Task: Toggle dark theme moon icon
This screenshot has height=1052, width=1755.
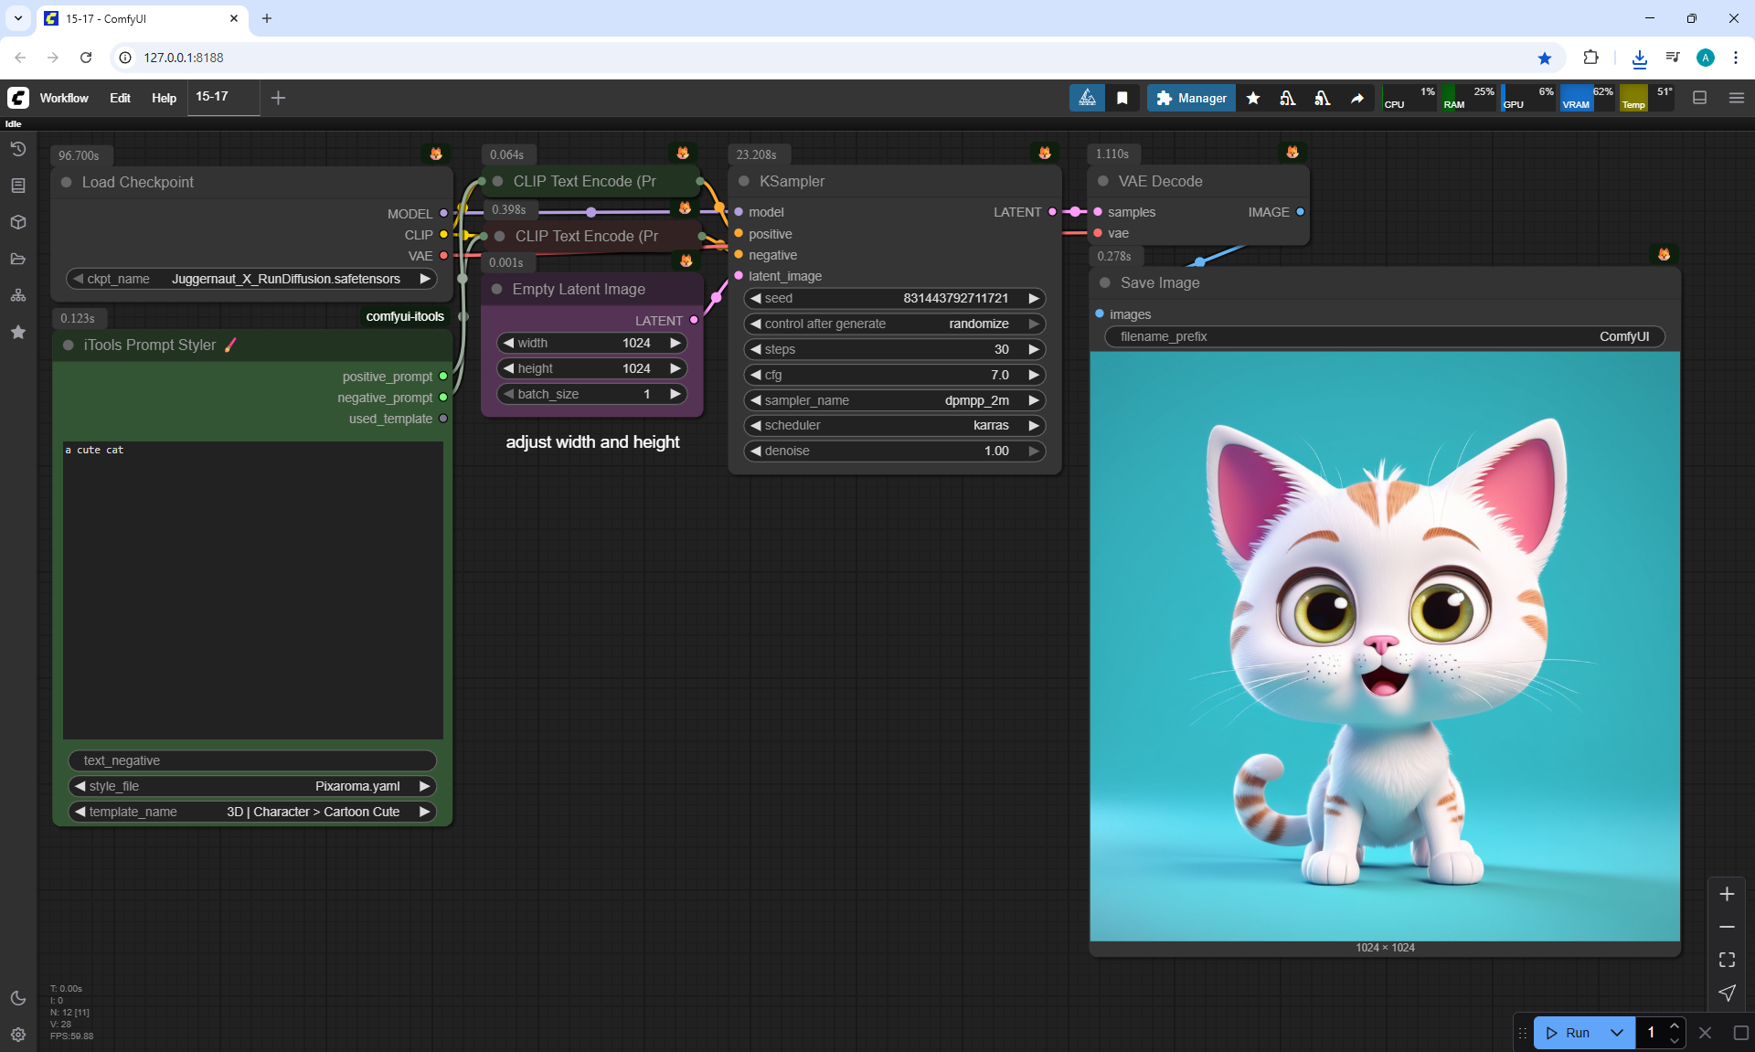Action: pyautogui.click(x=18, y=998)
